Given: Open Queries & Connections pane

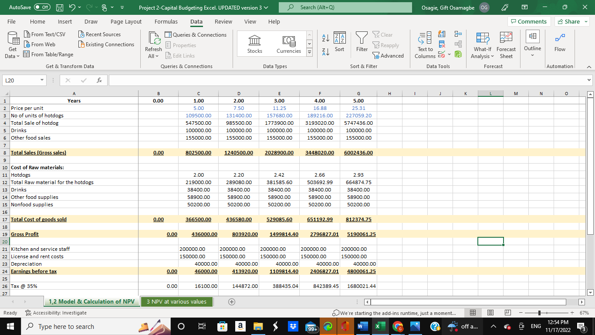Looking at the screenshot, I should pyautogui.click(x=196, y=34).
